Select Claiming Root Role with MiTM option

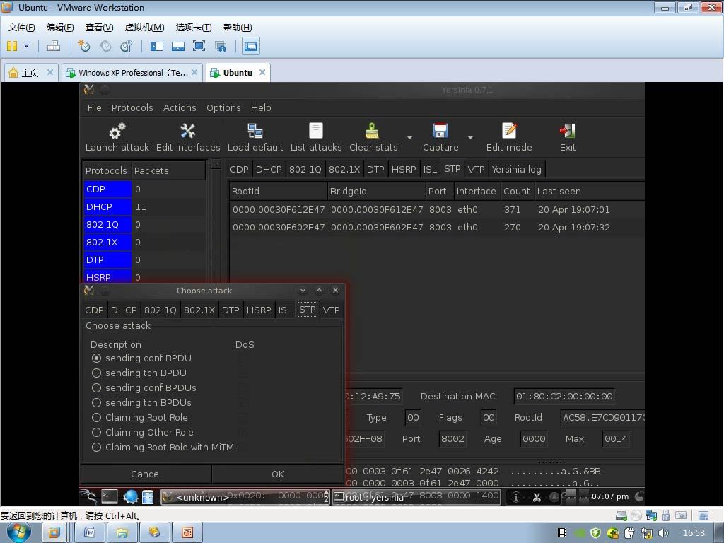point(96,447)
